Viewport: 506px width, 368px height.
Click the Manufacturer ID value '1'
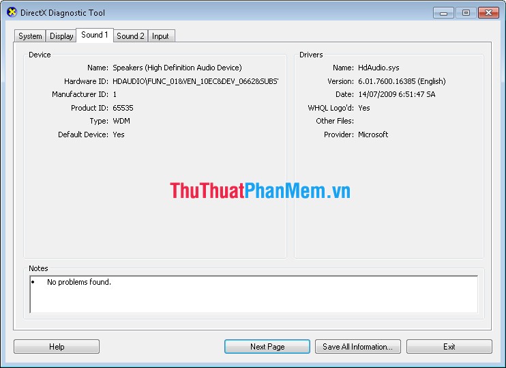coord(115,94)
